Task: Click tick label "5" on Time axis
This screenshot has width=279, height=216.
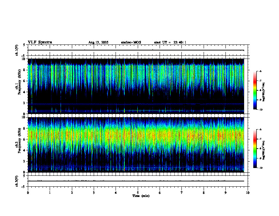Action: pos(138,193)
